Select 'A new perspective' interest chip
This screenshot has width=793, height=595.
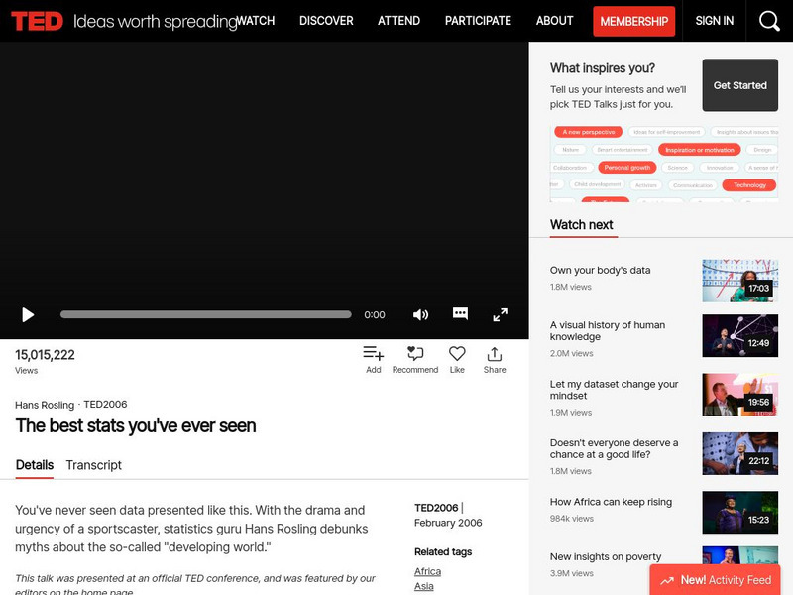[x=588, y=132]
